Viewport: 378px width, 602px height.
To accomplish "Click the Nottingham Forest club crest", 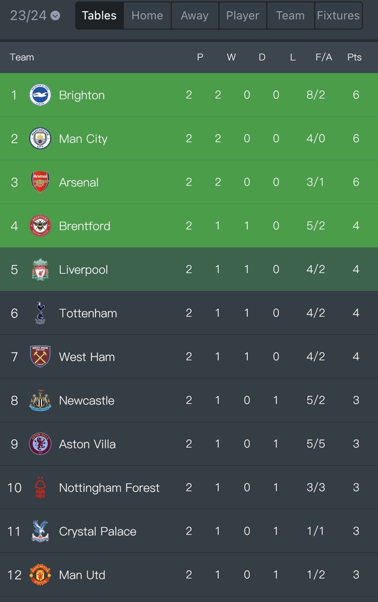I will 40,487.
